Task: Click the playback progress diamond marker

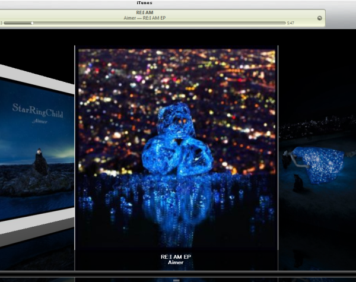Action: tap(32, 23)
